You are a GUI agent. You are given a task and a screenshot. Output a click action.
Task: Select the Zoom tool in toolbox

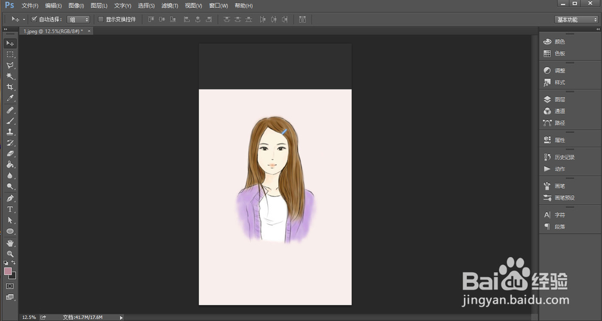tap(10, 254)
